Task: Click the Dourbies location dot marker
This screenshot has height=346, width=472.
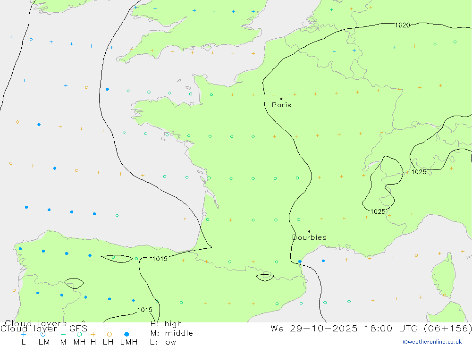Action: (309, 231)
